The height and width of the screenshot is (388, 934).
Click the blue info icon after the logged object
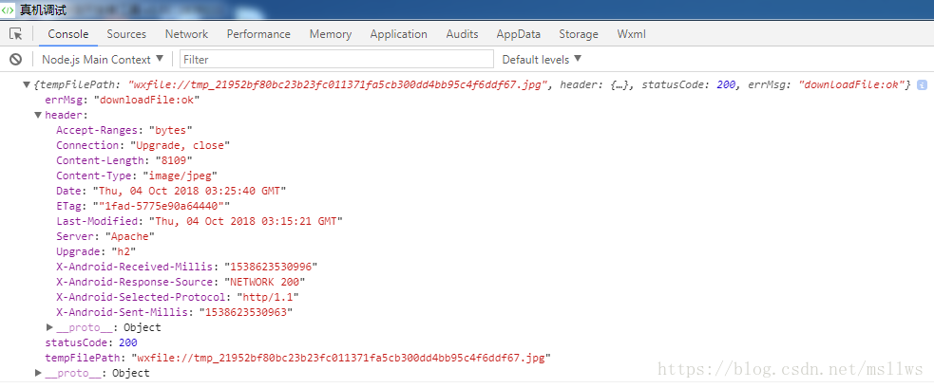pos(922,85)
